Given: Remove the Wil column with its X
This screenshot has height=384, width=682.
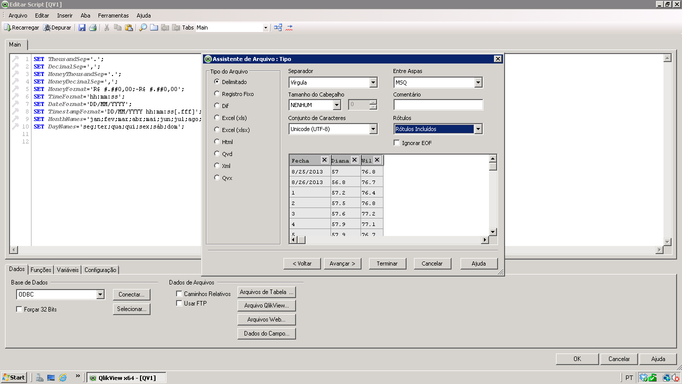Looking at the screenshot, I should (377, 160).
